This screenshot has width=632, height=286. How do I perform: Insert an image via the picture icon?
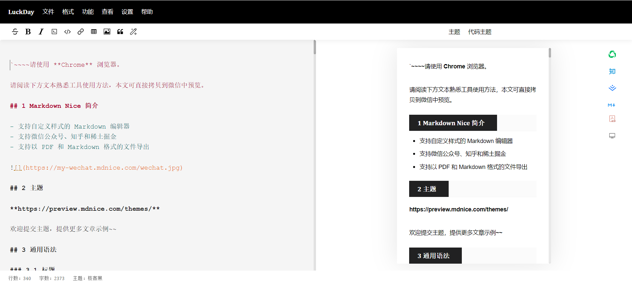pos(107,32)
